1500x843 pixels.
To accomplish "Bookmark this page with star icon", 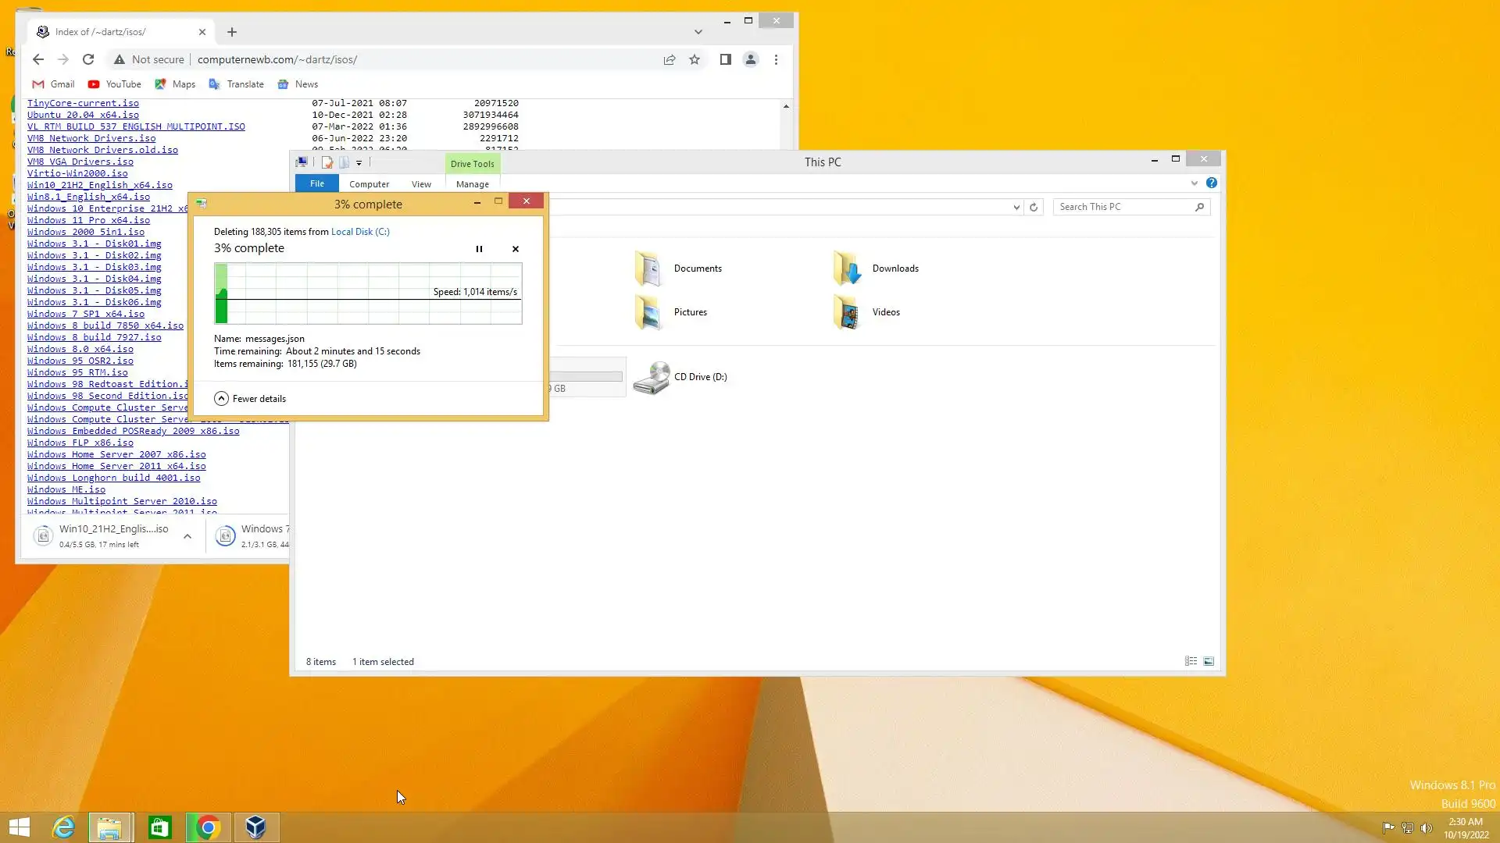I will [x=695, y=59].
